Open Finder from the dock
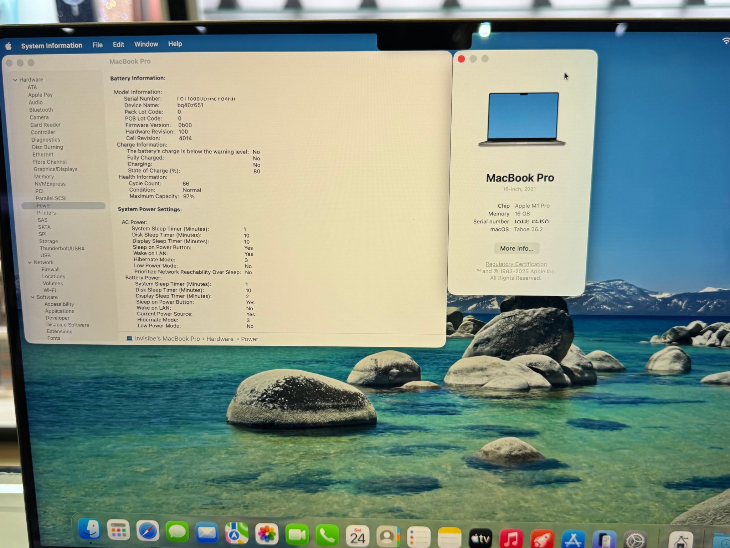Viewport: 730px width, 548px height. click(89, 529)
